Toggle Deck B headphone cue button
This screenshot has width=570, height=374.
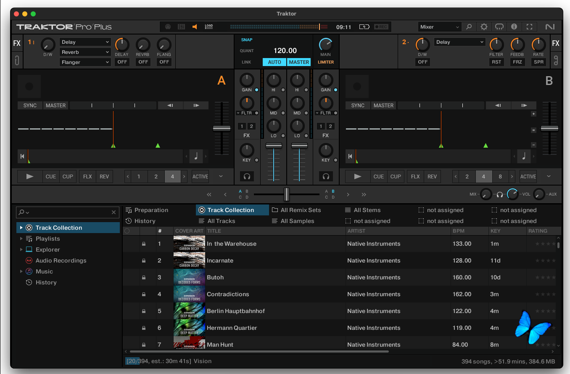tap(326, 176)
